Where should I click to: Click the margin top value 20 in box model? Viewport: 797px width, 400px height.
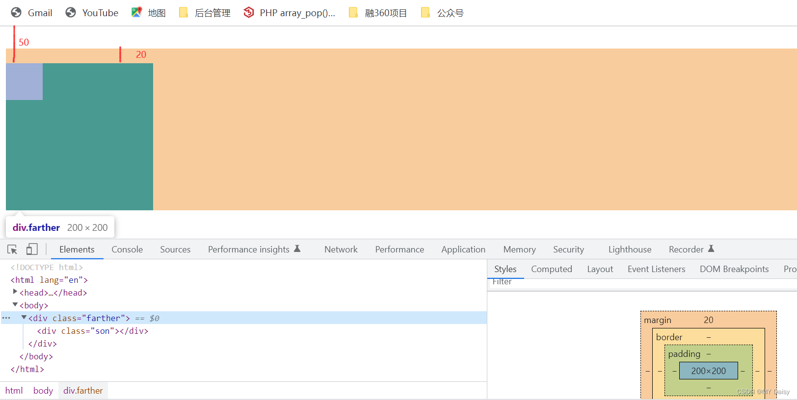click(x=708, y=320)
